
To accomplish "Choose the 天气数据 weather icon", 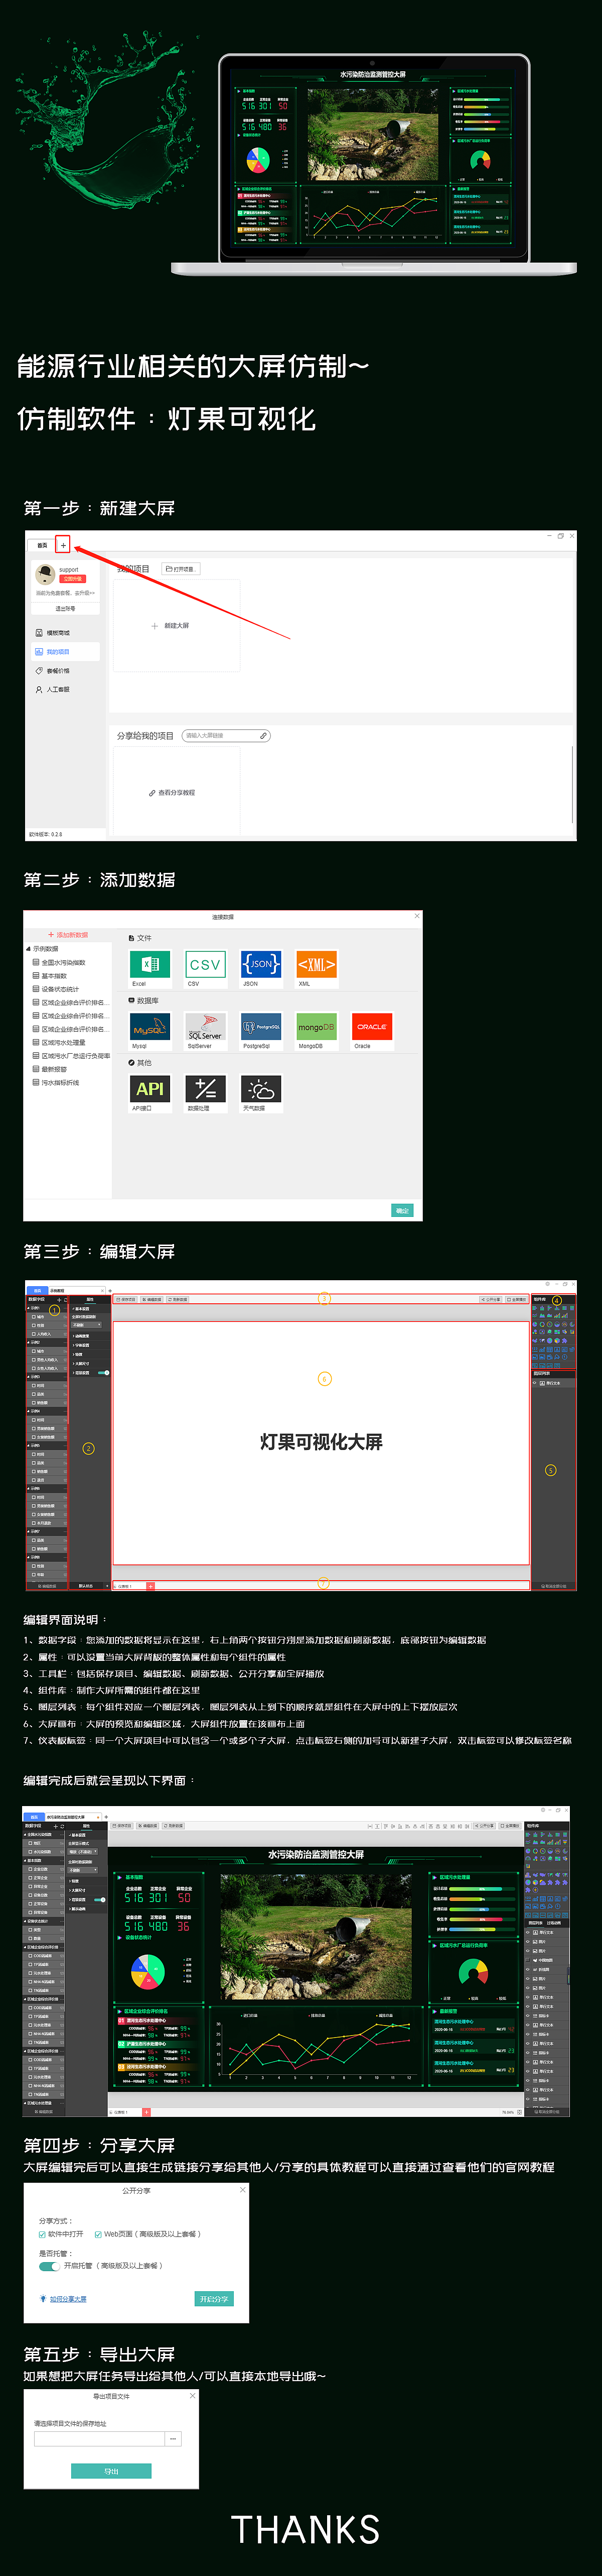I will tap(260, 1089).
